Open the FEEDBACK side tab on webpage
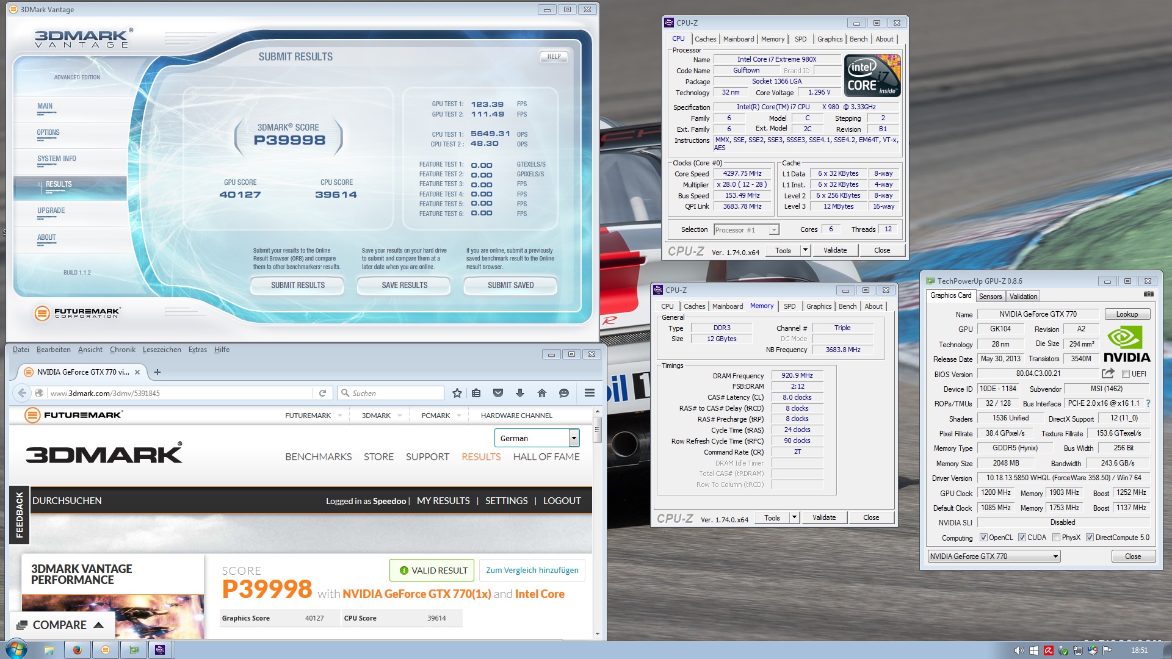The width and height of the screenshot is (1172, 659). pos(20,514)
